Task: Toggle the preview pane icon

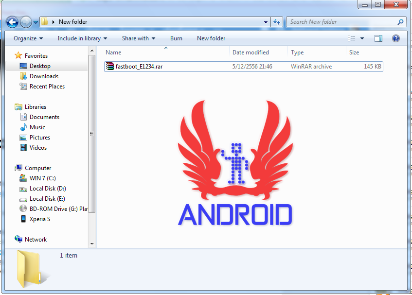Action: click(378, 38)
